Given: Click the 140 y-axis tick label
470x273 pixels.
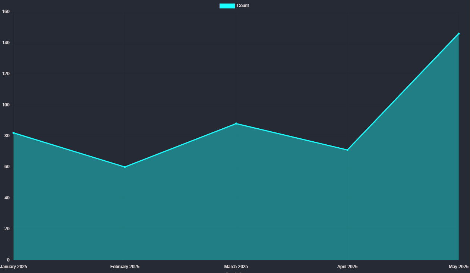Looking at the screenshot, I should (x=6, y=43).
